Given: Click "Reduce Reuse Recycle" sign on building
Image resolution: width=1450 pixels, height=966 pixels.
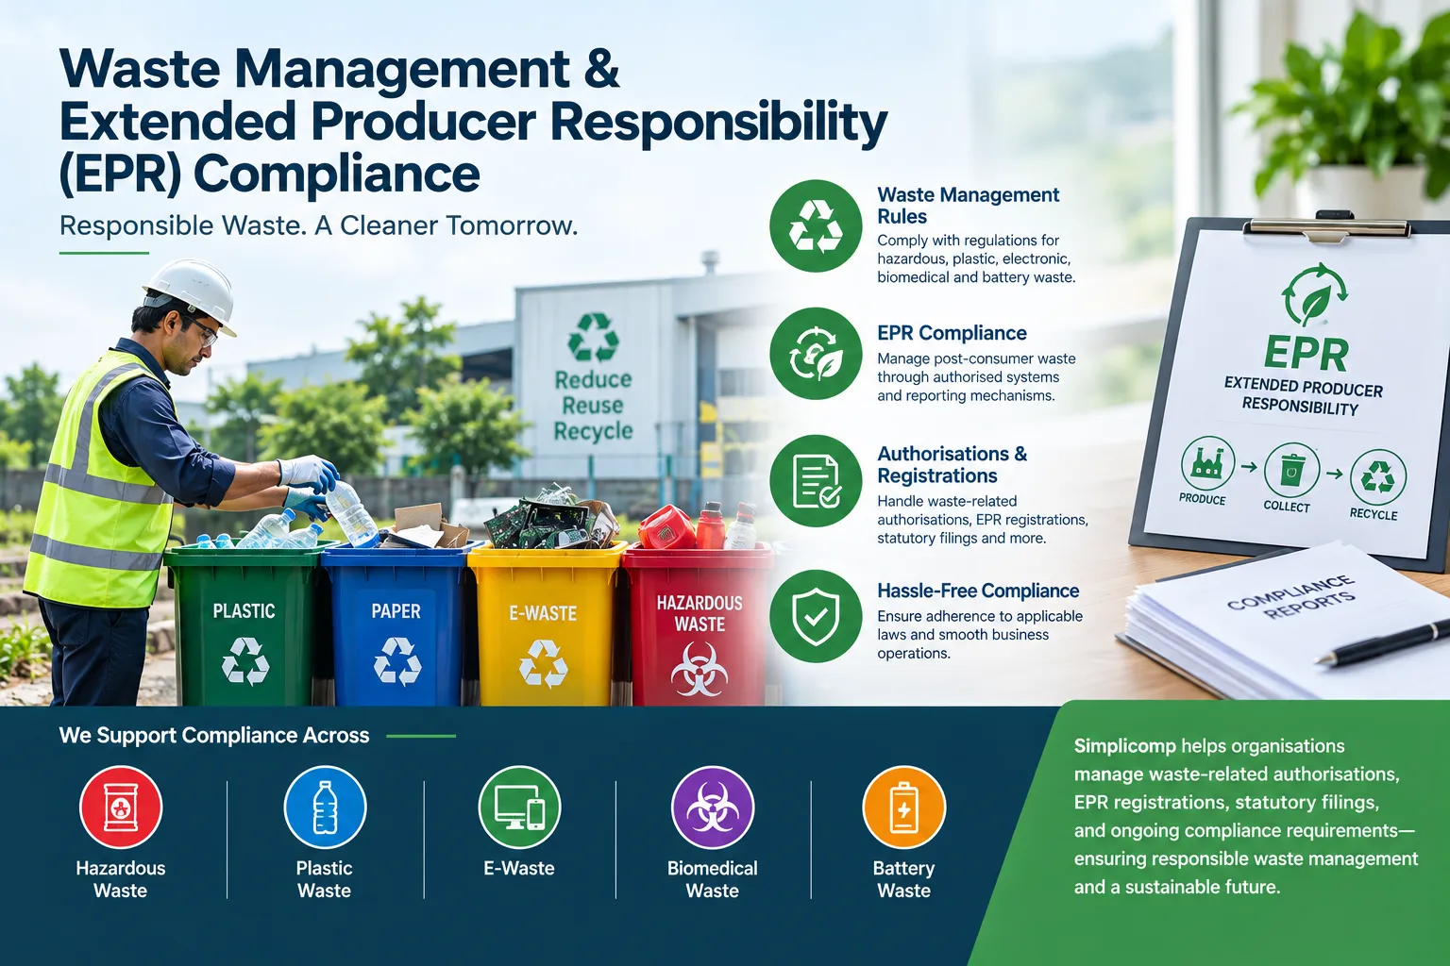Looking at the screenshot, I should (593, 406).
